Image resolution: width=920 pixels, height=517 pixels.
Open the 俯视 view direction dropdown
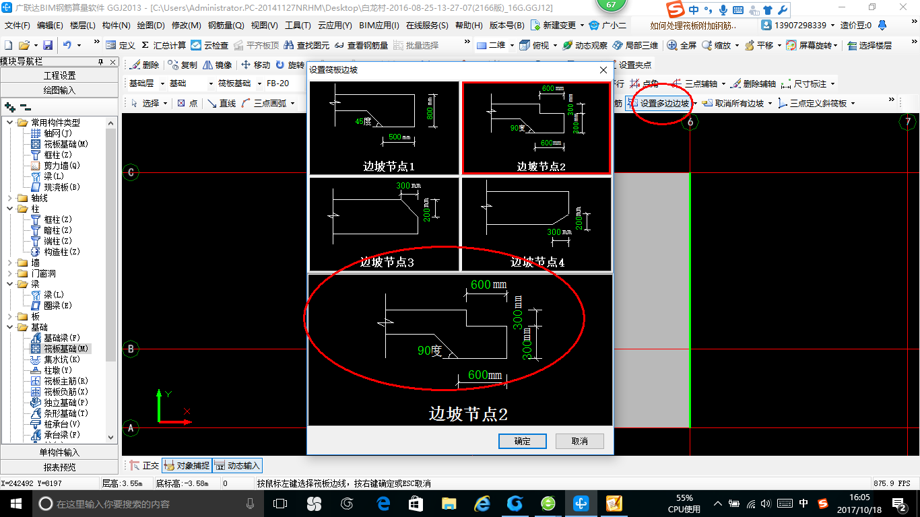(x=554, y=45)
